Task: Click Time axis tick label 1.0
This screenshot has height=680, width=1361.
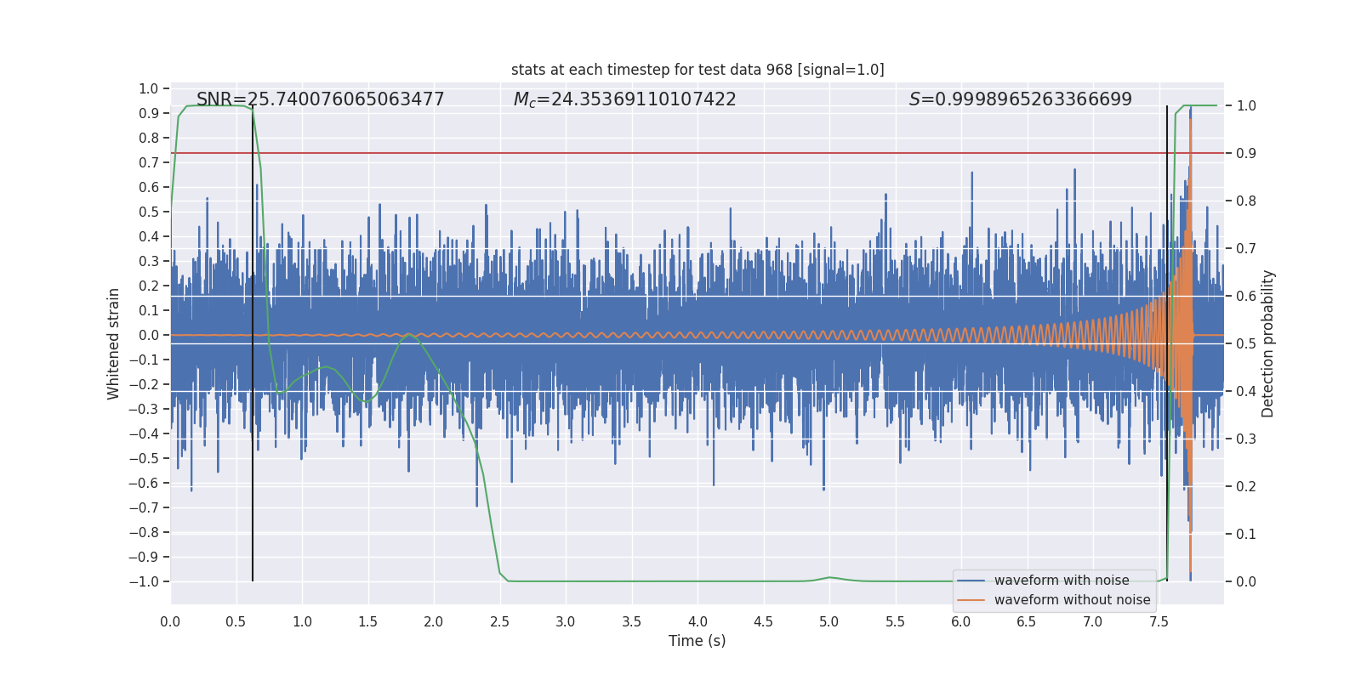Action: pos(302,621)
